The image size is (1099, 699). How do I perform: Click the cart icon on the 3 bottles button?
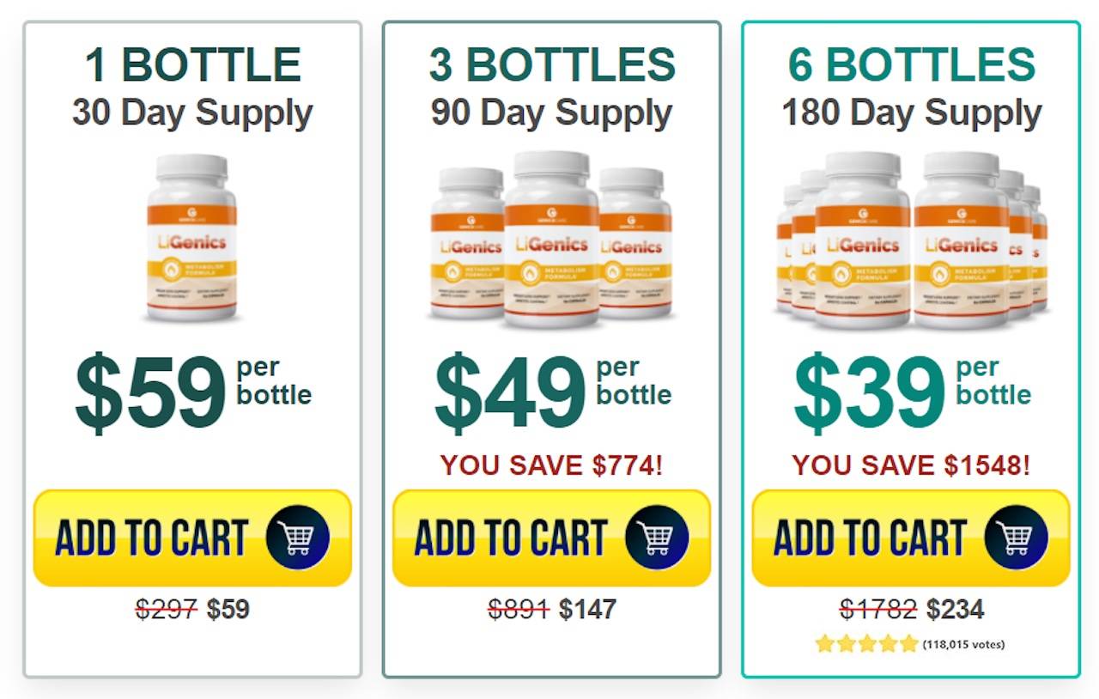coord(657,538)
